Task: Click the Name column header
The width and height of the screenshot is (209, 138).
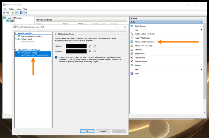Action: [49, 23]
